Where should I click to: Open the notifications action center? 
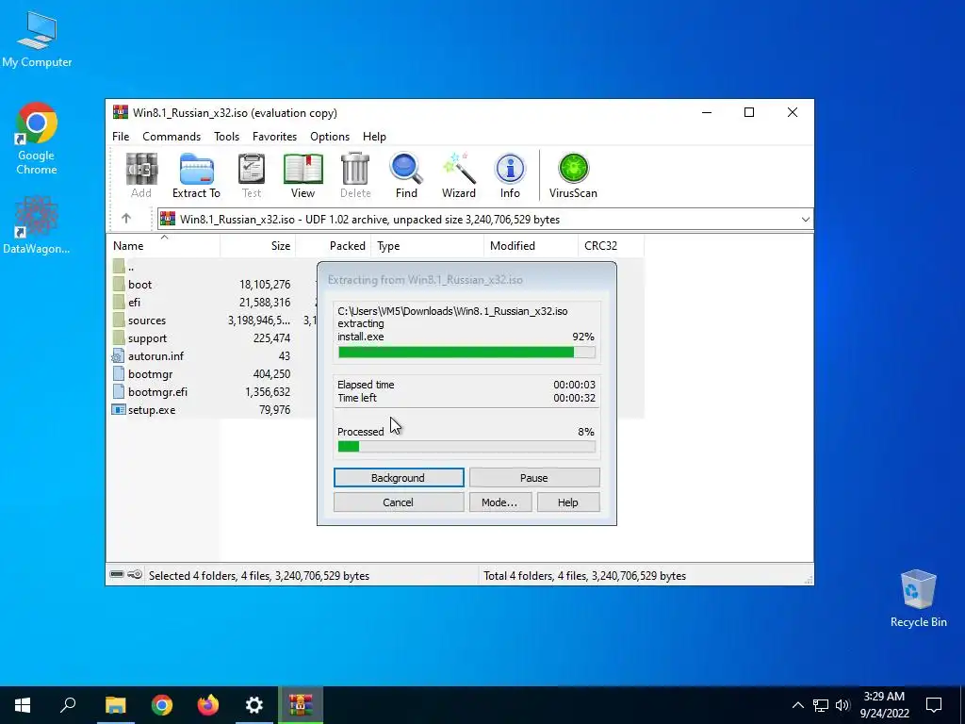point(934,705)
